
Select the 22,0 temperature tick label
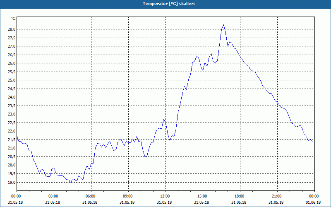[x=12, y=131]
